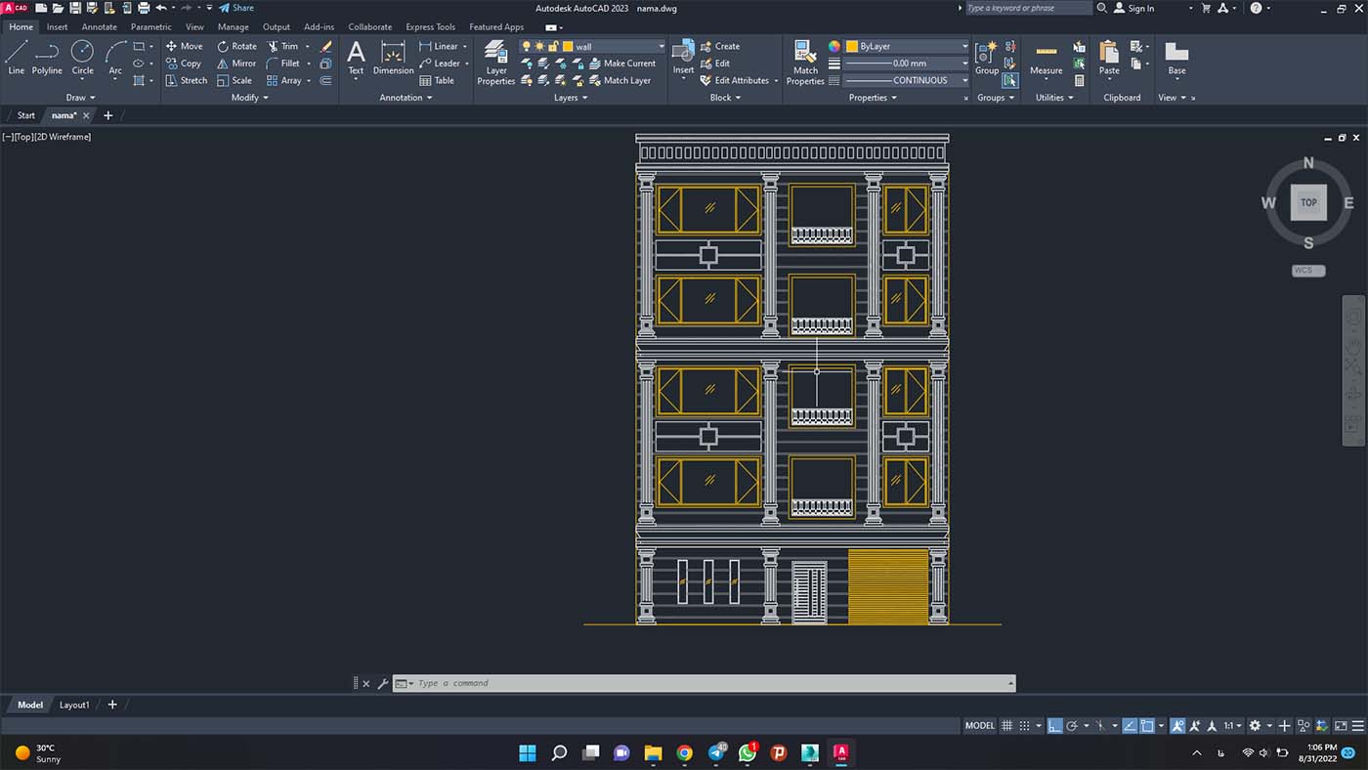Click Match Layer button
The width and height of the screenshot is (1368, 770).
620,80
